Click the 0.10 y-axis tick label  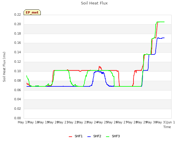tap(17, 71)
